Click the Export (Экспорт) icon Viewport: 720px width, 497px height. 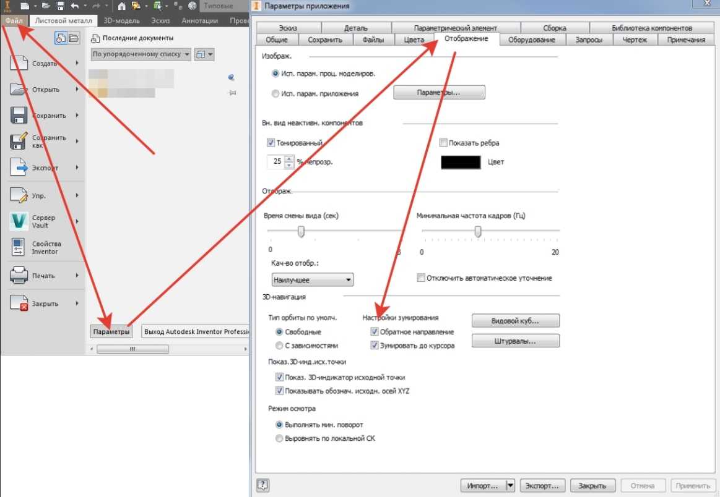point(19,168)
